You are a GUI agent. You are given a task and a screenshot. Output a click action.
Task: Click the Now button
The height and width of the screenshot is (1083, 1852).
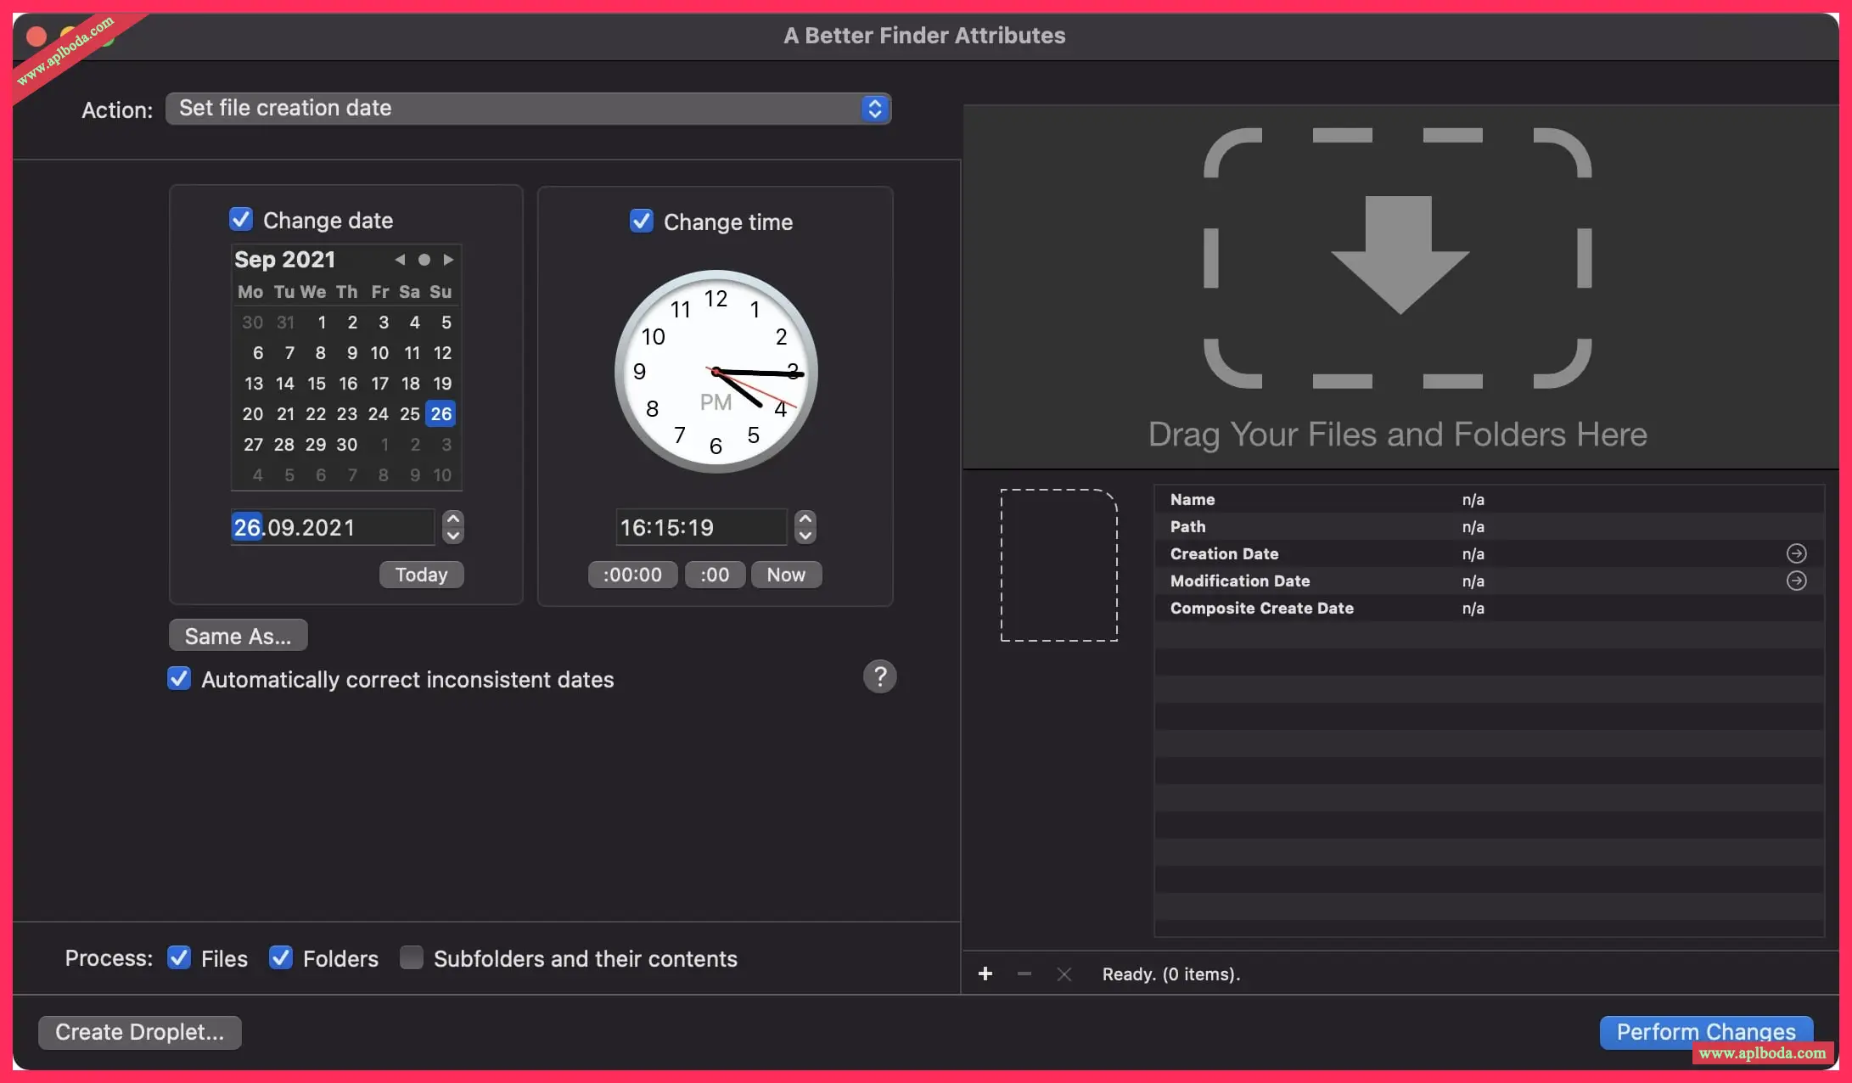pyautogui.click(x=786, y=575)
